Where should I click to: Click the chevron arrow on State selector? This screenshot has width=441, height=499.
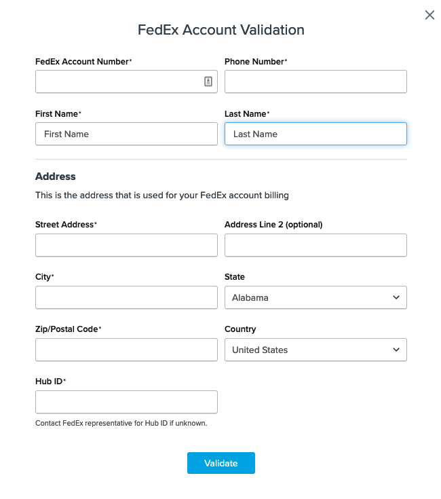click(x=396, y=297)
